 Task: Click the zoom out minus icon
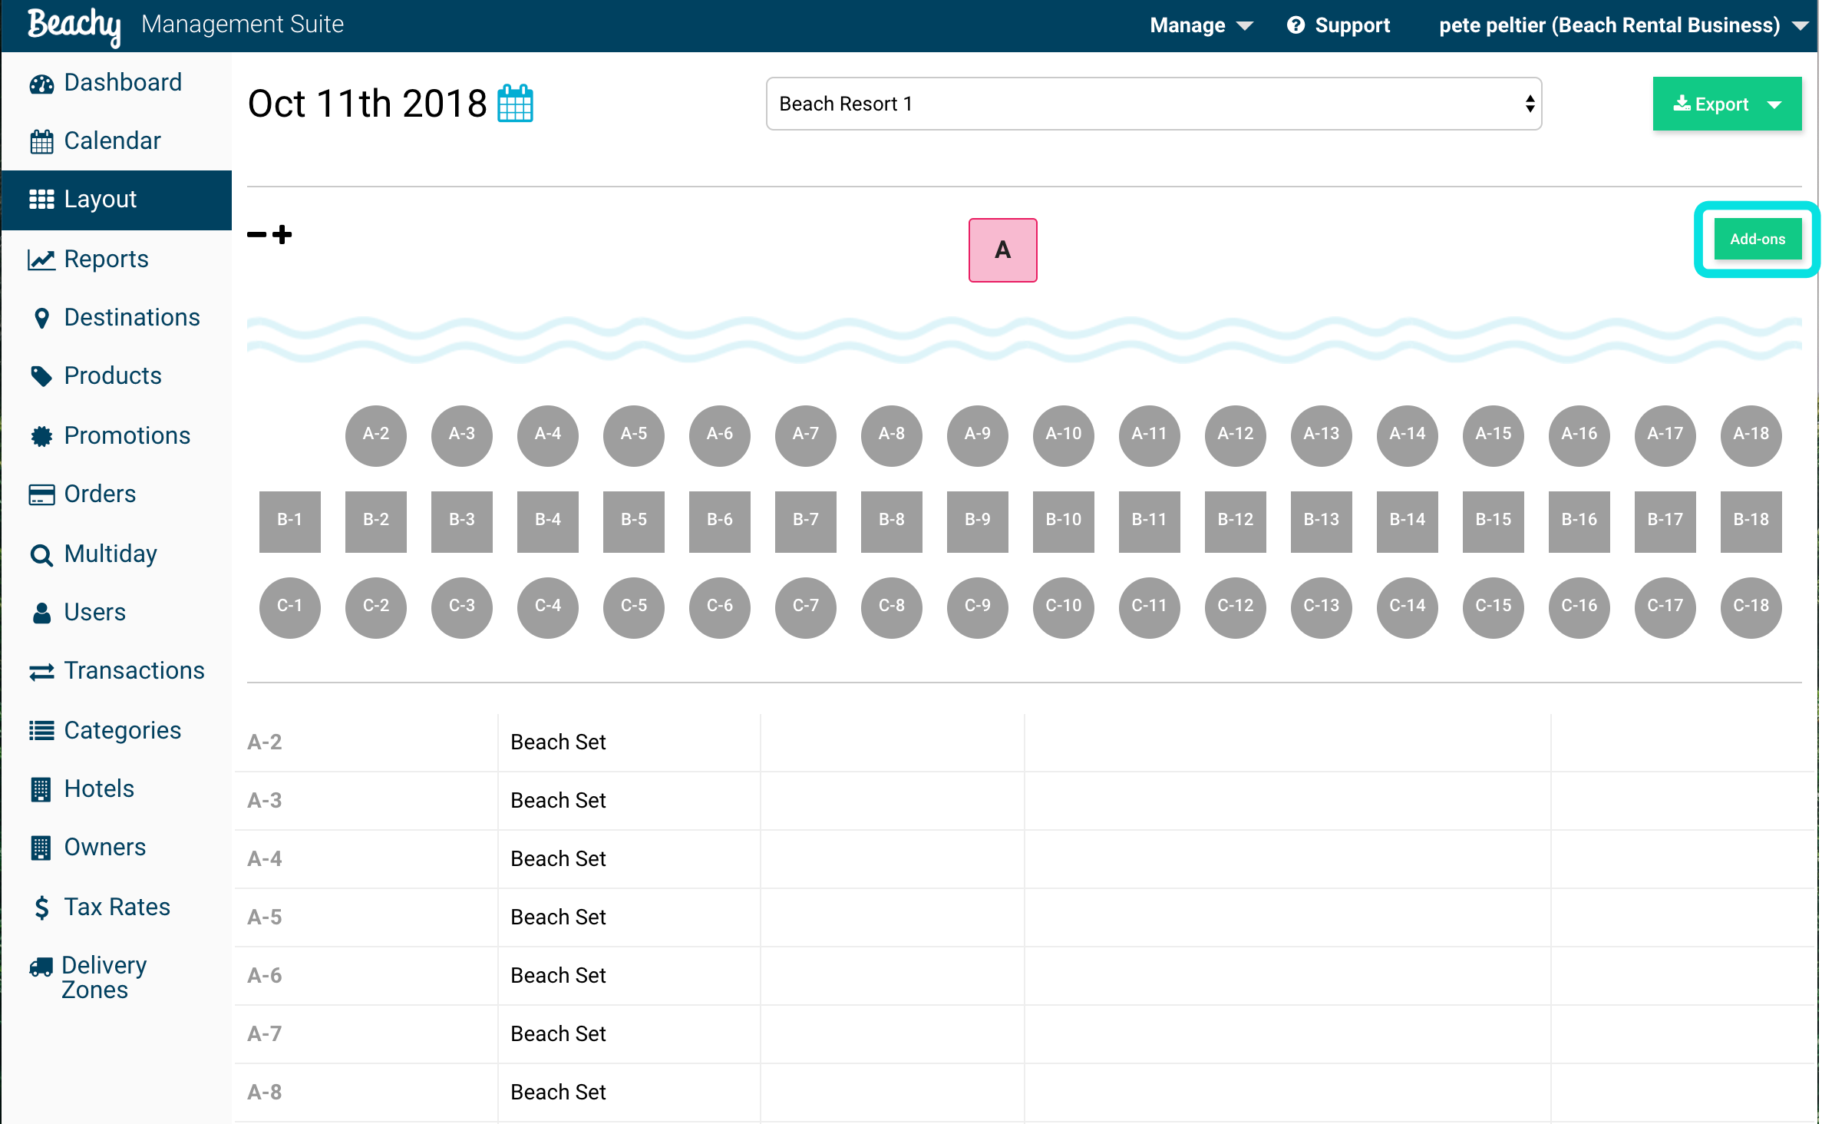[256, 234]
